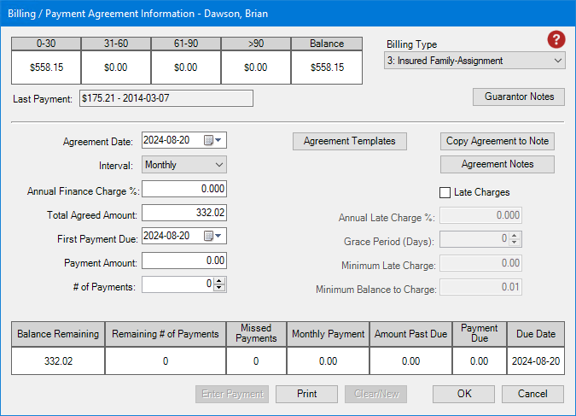
Task: Click the Agreement Templates button
Action: 350,141
